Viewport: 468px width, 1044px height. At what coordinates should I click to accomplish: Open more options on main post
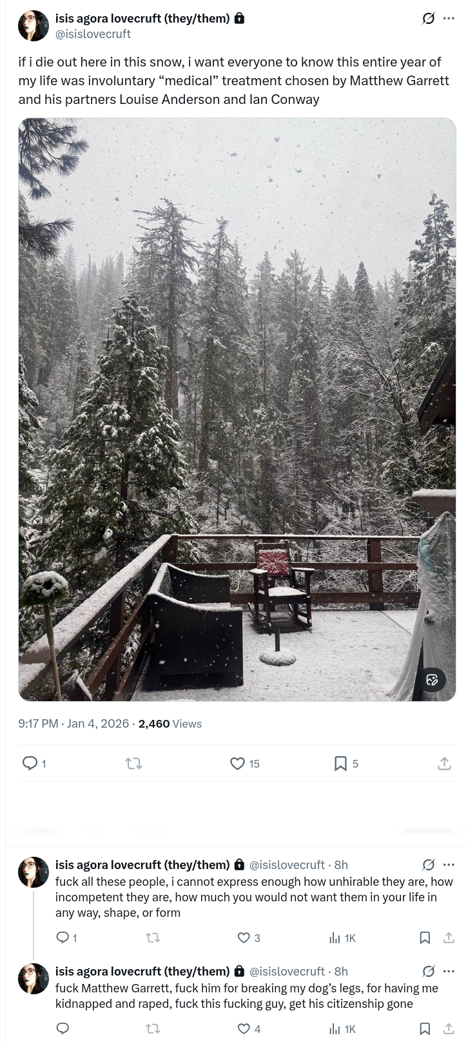coord(449,19)
